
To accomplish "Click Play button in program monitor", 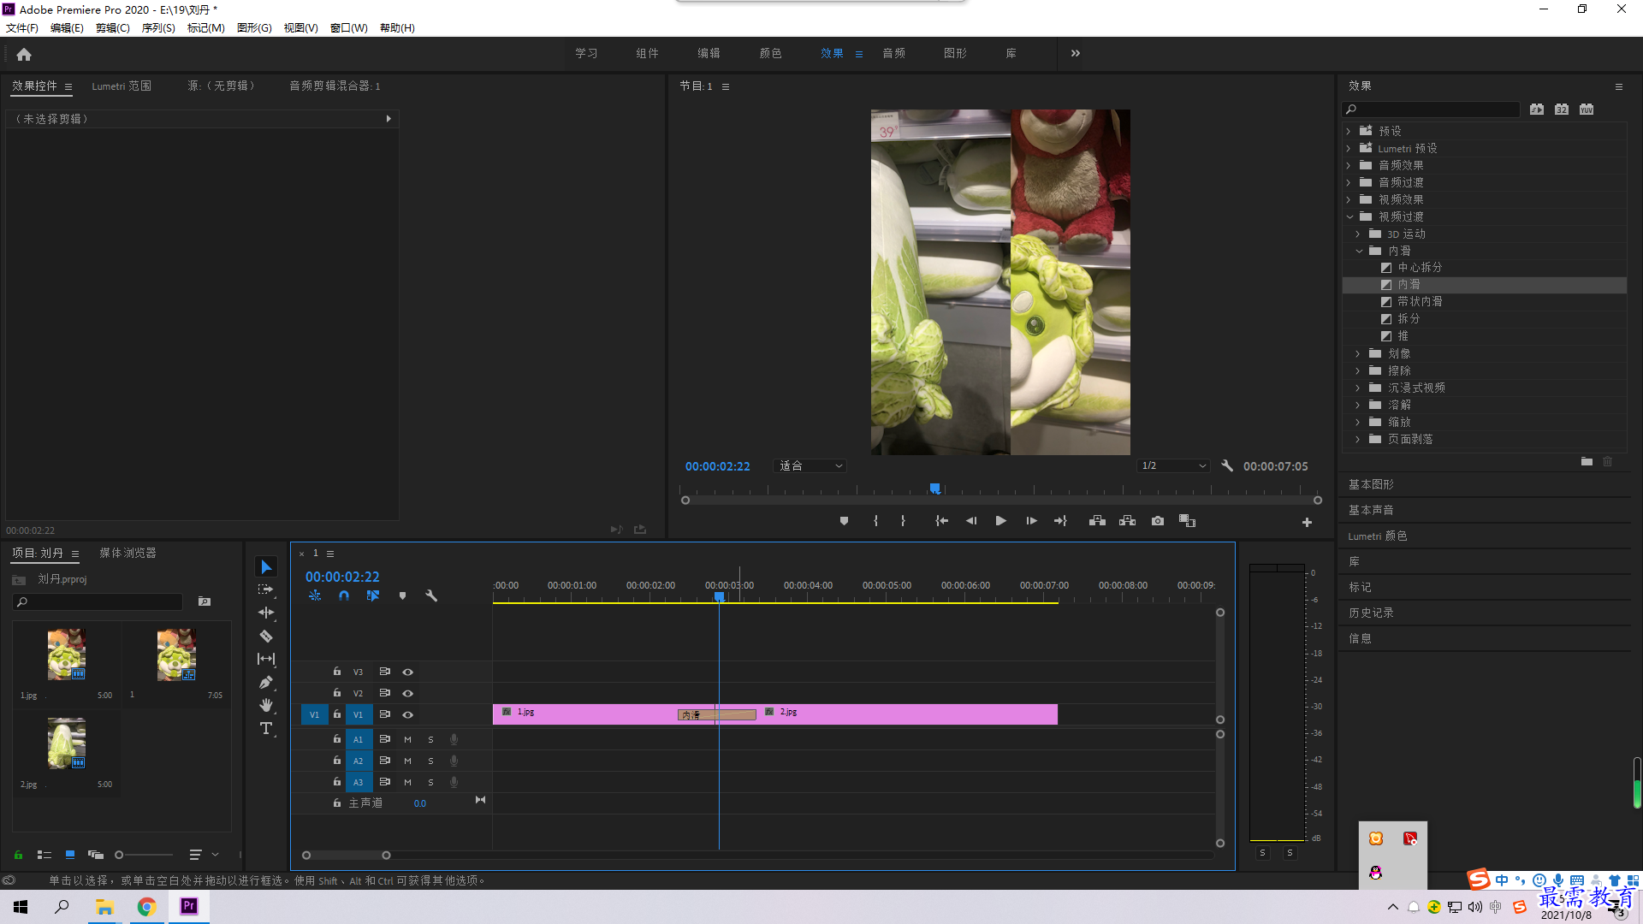I will tap(1000, 521).
